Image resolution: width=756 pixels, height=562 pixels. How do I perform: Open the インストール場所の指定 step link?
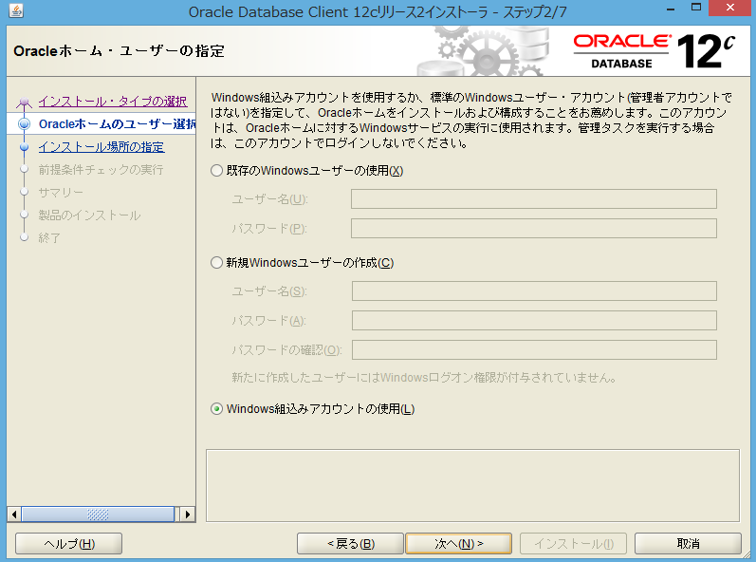[101, 146]
